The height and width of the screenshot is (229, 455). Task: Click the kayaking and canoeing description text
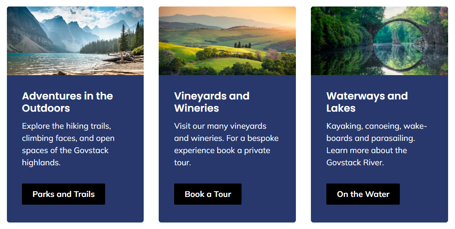pos(377,144)
